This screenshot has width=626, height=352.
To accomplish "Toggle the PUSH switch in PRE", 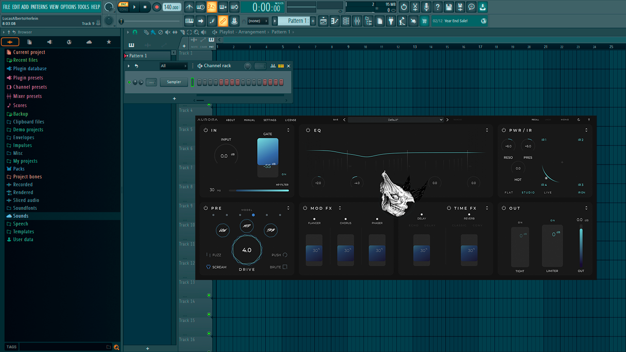I will pyautogui.click(x=285, y=255).
